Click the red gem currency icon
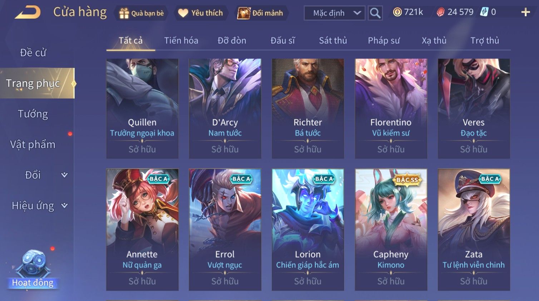 pos(441,12)
